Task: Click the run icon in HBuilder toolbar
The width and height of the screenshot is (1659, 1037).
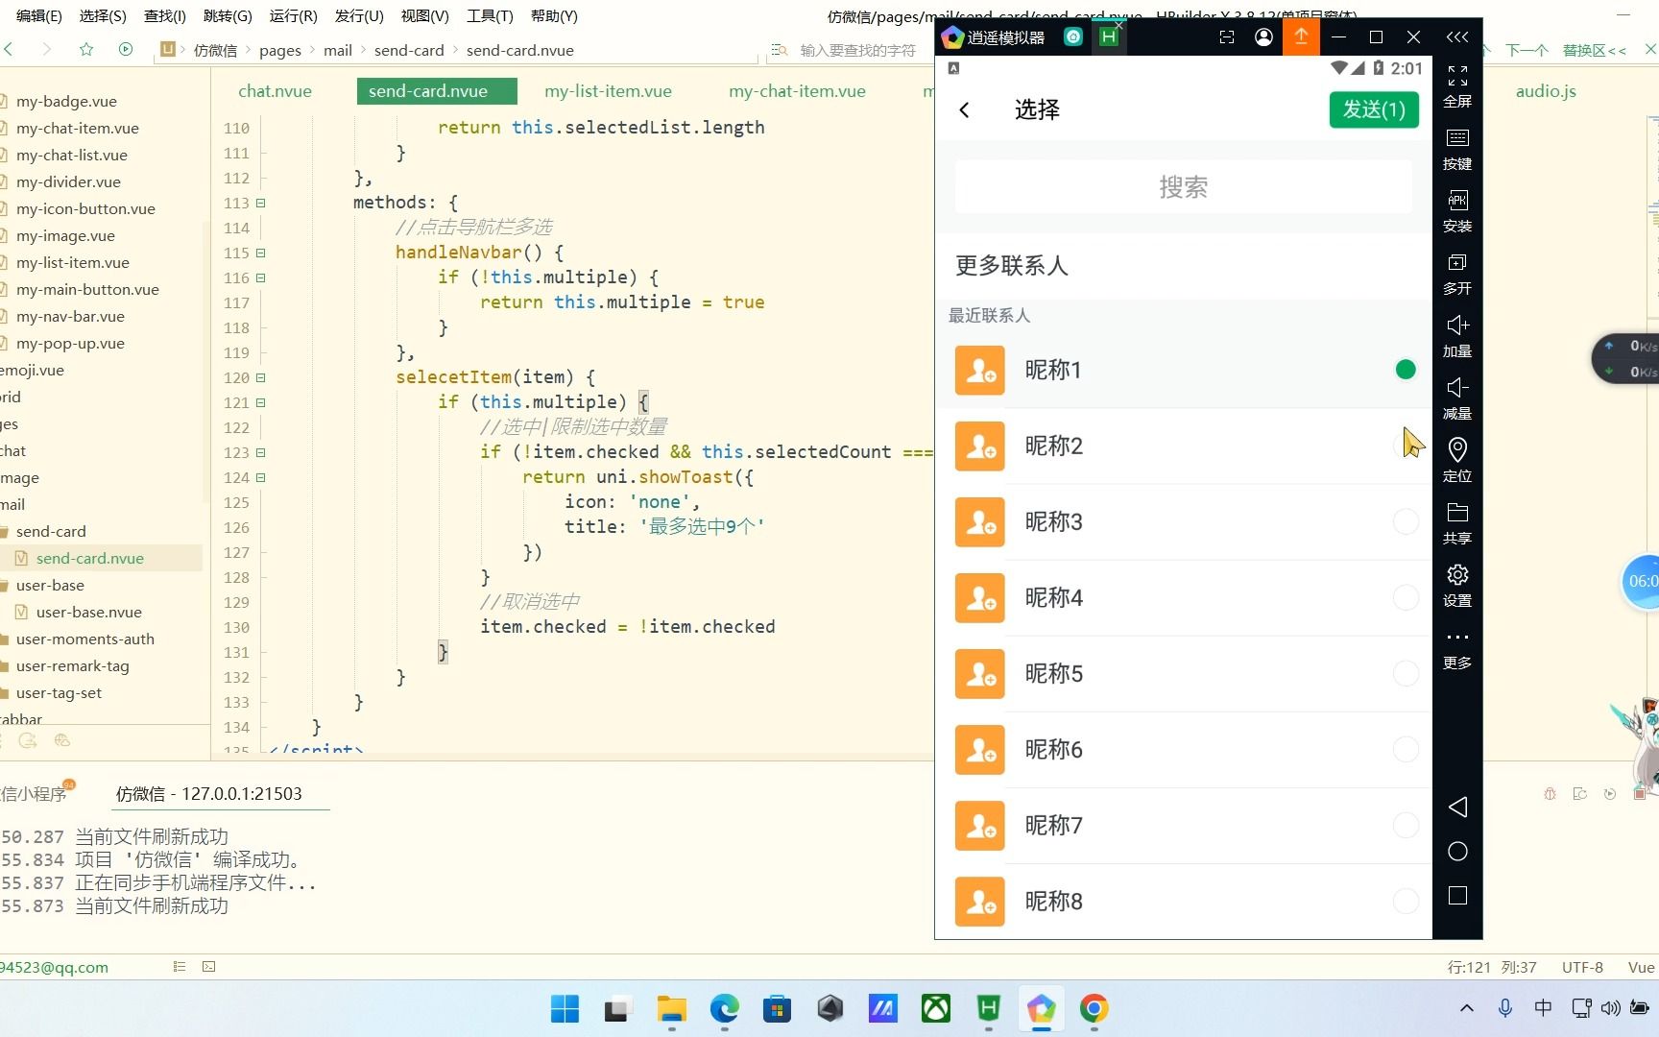Action: coord(126,49)
